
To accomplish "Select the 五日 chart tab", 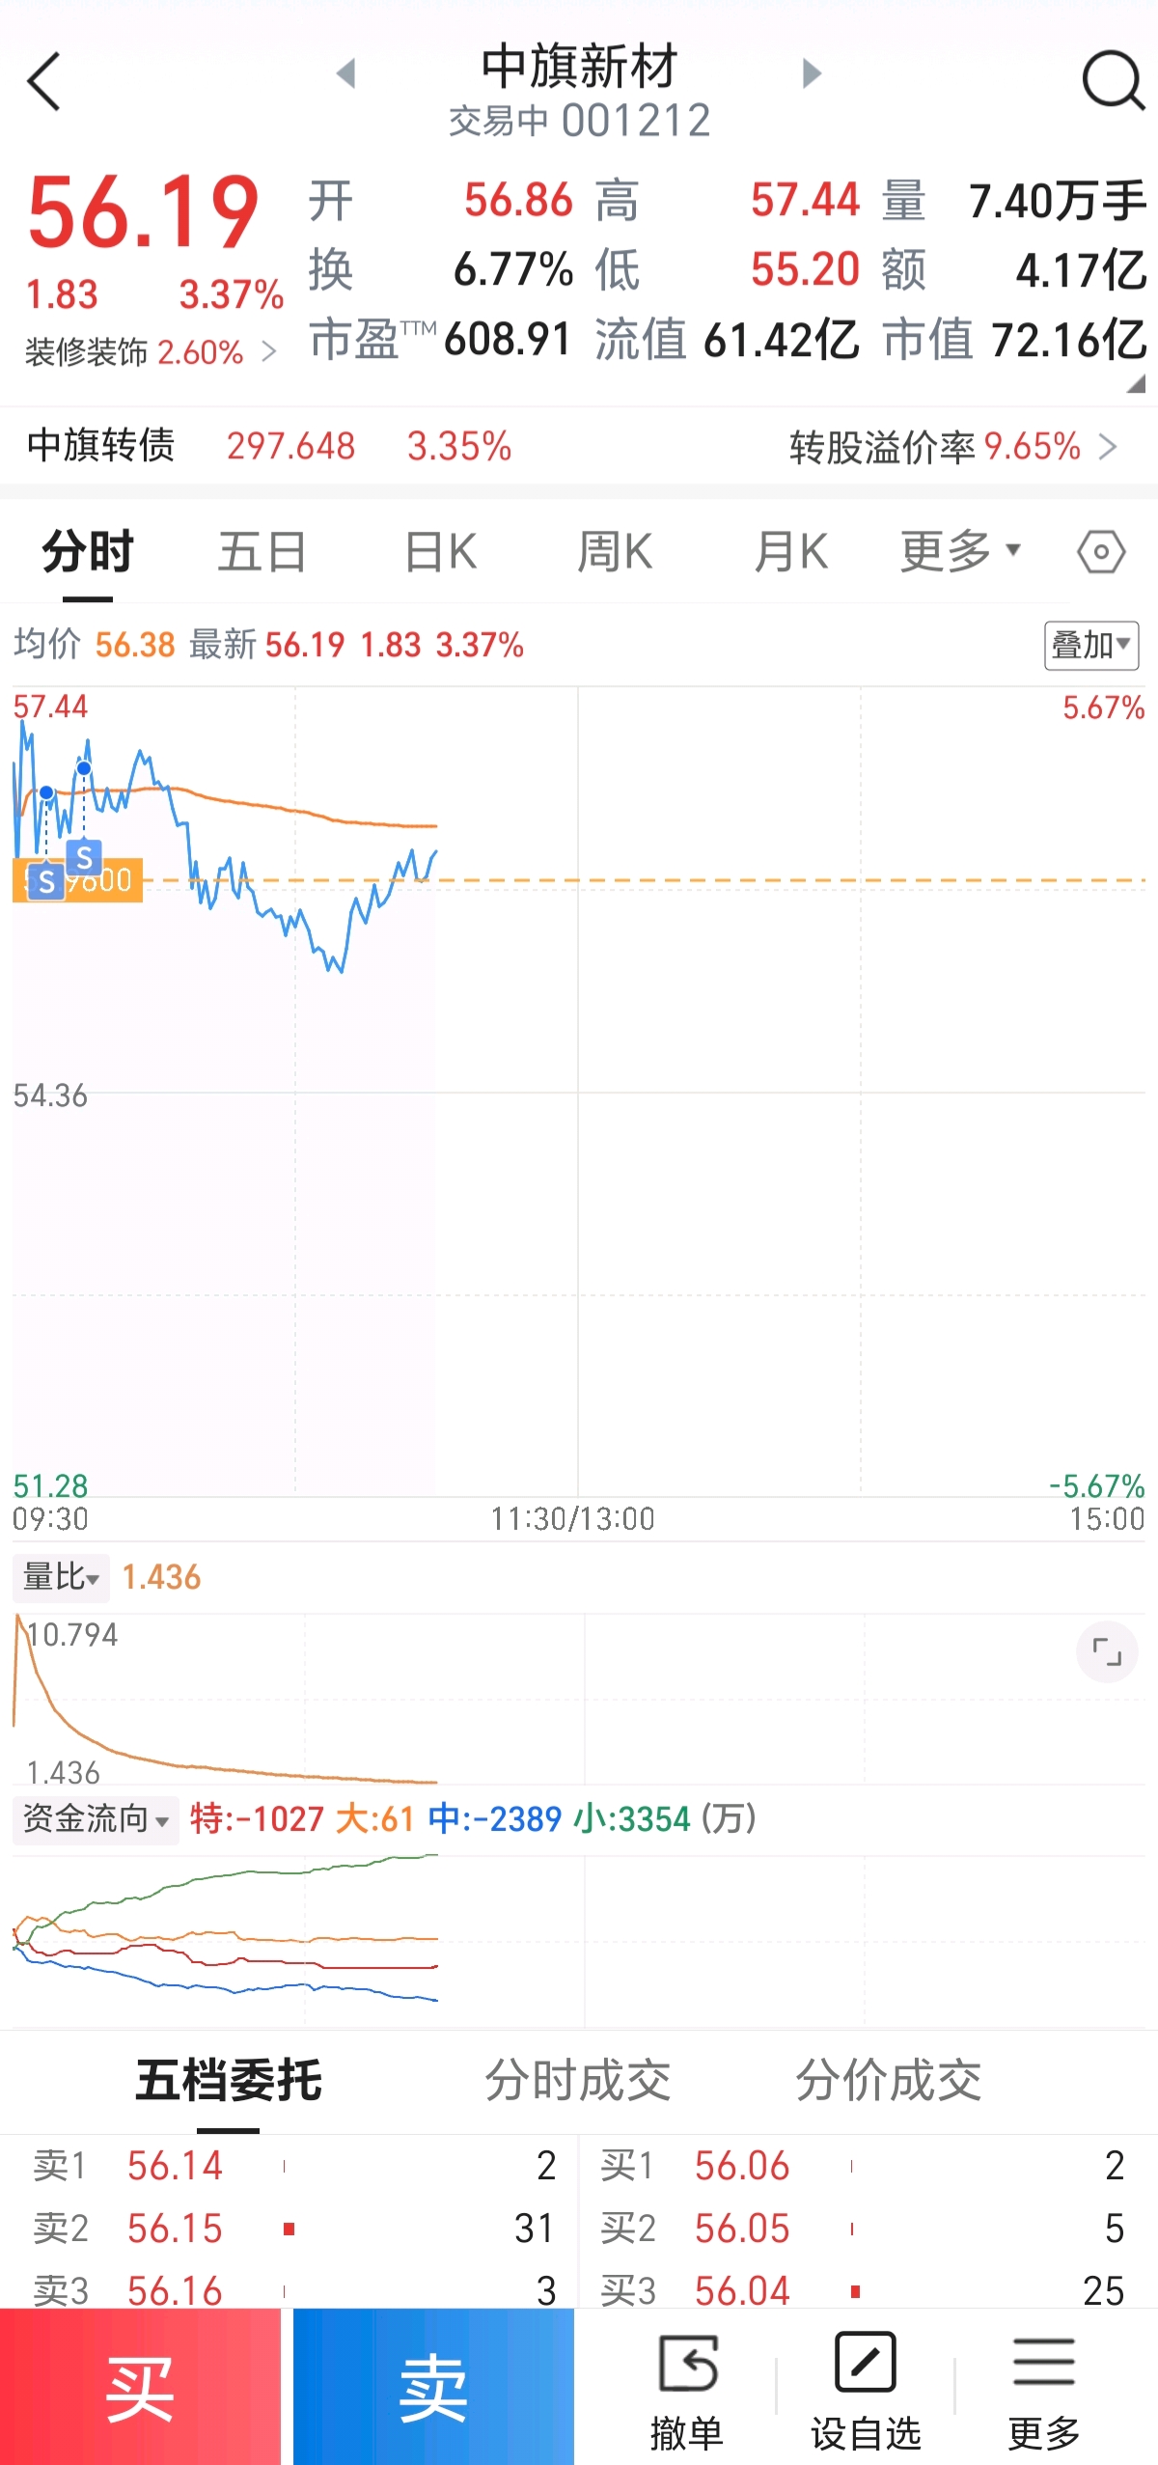I will coord(262,552).
